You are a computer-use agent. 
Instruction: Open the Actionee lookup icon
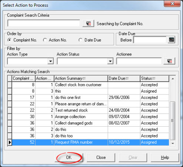point(169,61)
